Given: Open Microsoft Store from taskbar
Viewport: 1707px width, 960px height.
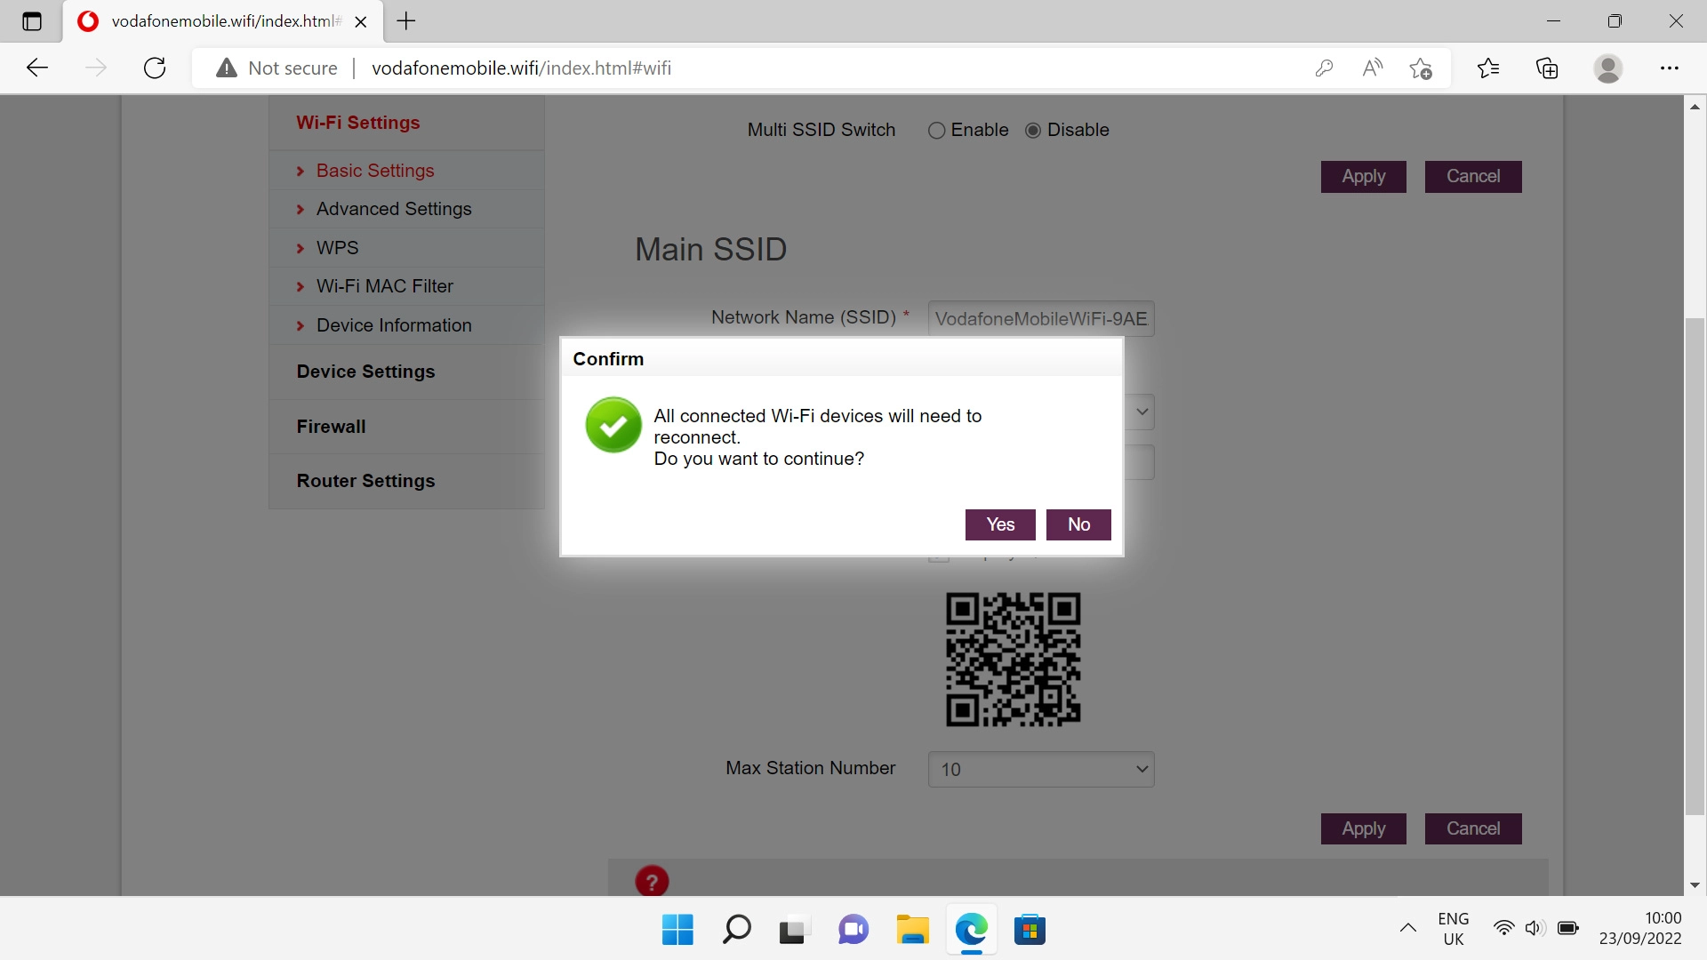Looking at the screenshot, I should (1030, 930).
